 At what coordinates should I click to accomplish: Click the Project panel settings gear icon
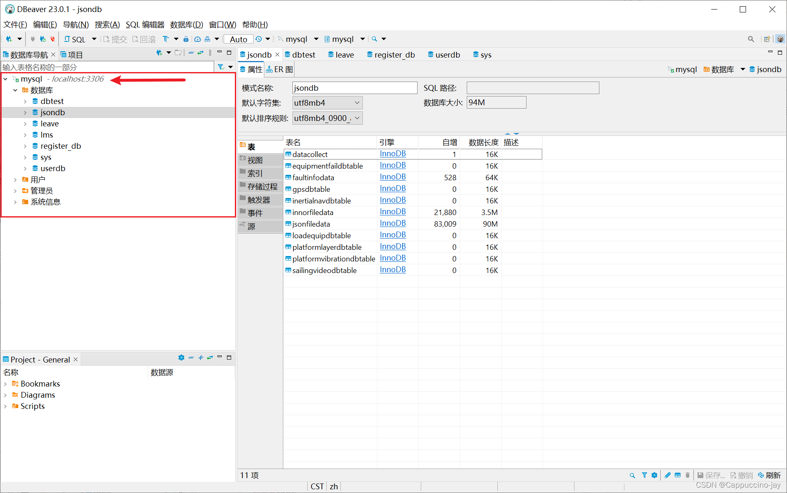[x=181, y=358]
